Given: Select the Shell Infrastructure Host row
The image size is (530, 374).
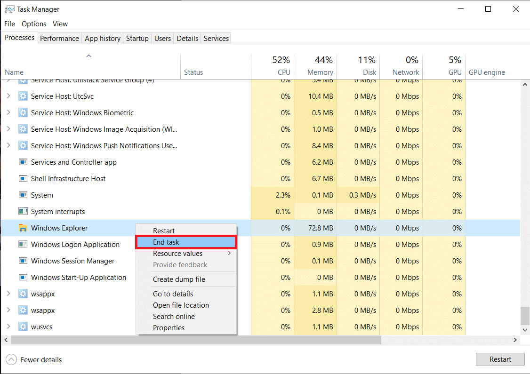Looking at the screenshot, I should tap(261, 178).
